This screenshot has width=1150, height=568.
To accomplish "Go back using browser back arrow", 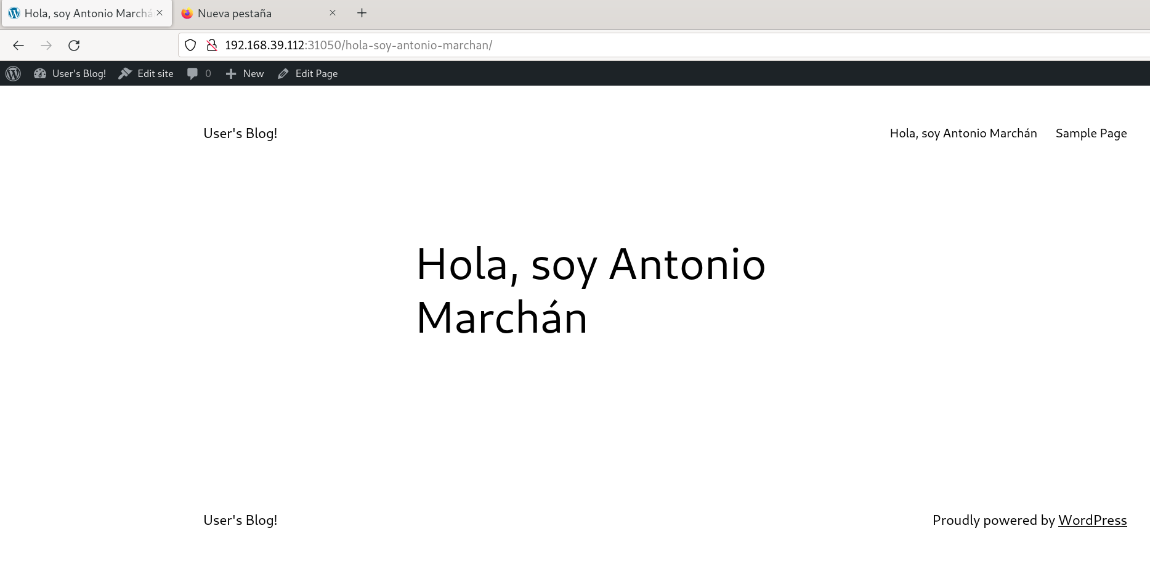I will click(18, 45).
